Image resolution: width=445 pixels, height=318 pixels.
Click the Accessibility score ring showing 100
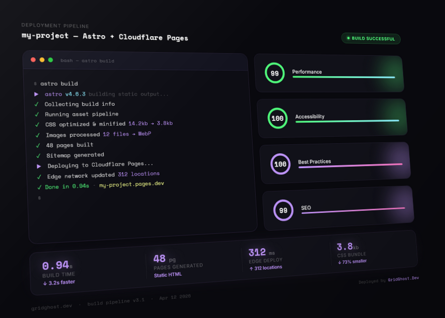tap(277, 118)
